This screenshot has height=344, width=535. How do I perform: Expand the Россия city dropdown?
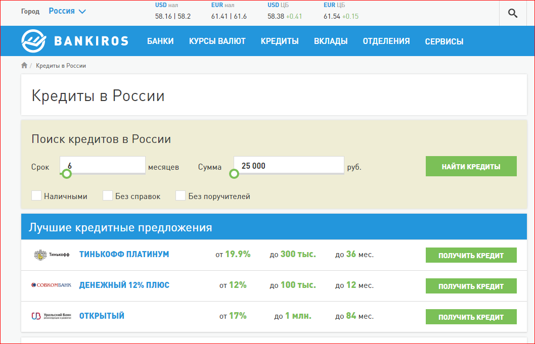pyautogui.click(x=67, y=11)
